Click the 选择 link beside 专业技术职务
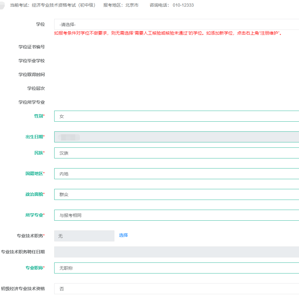Screen dimensions: 299x298 pyautogui.click(x=123, y=235)
